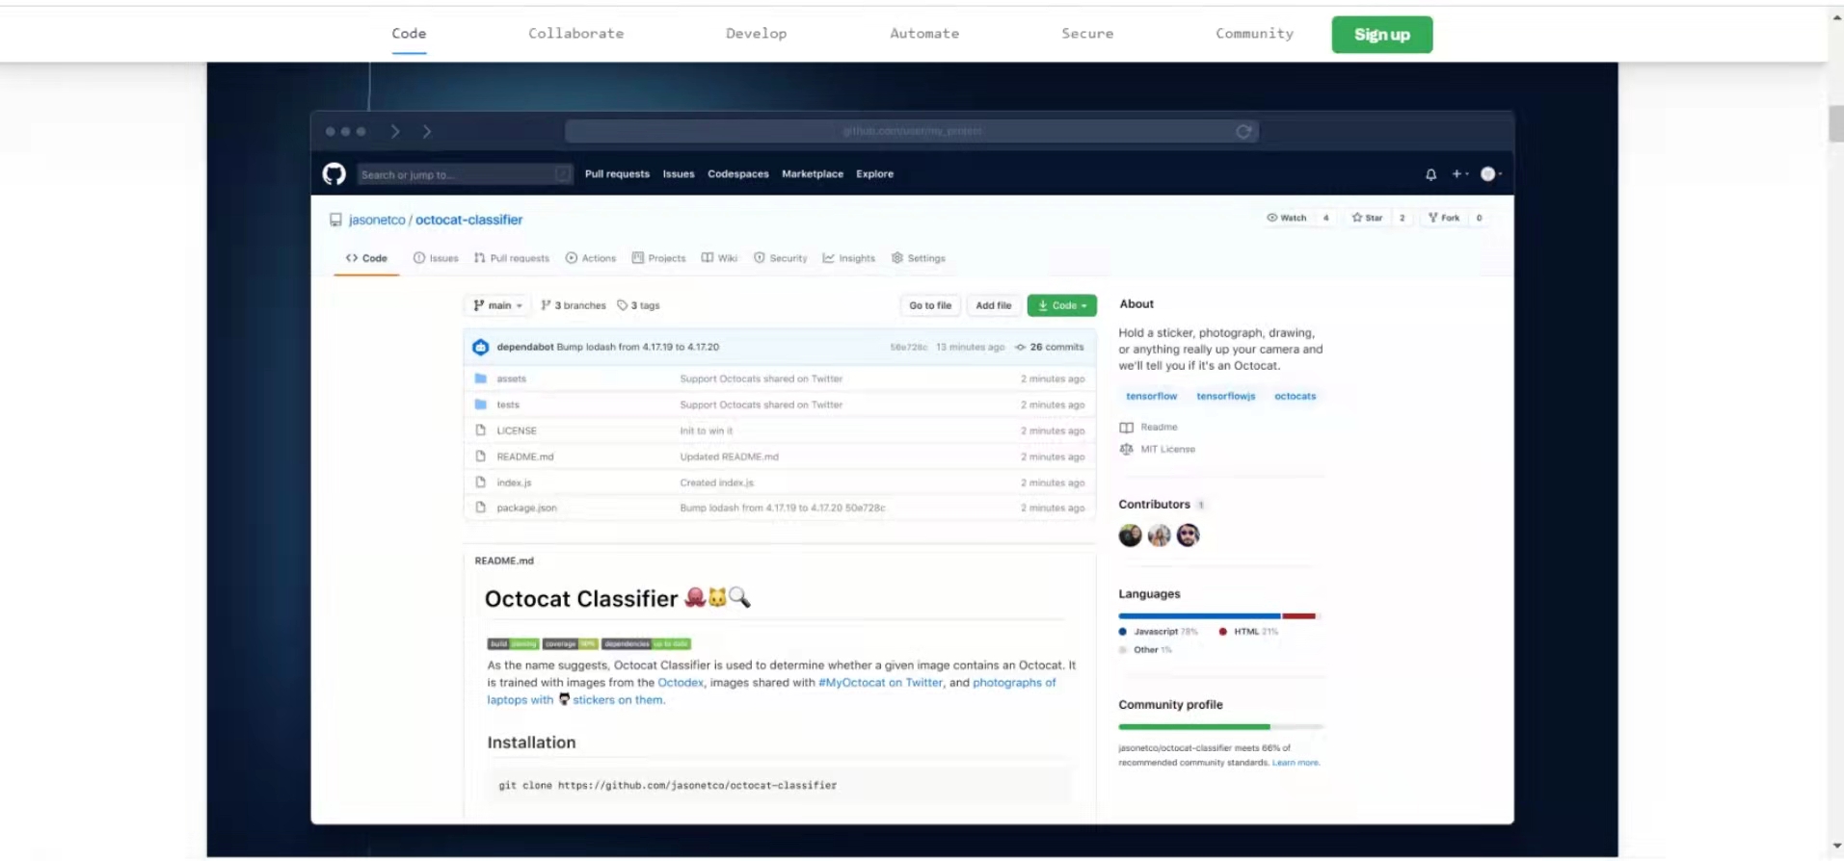1844x861 pixels.
Task: Click the browser forward arrow in mockup
Action: [x=427, y=131]
